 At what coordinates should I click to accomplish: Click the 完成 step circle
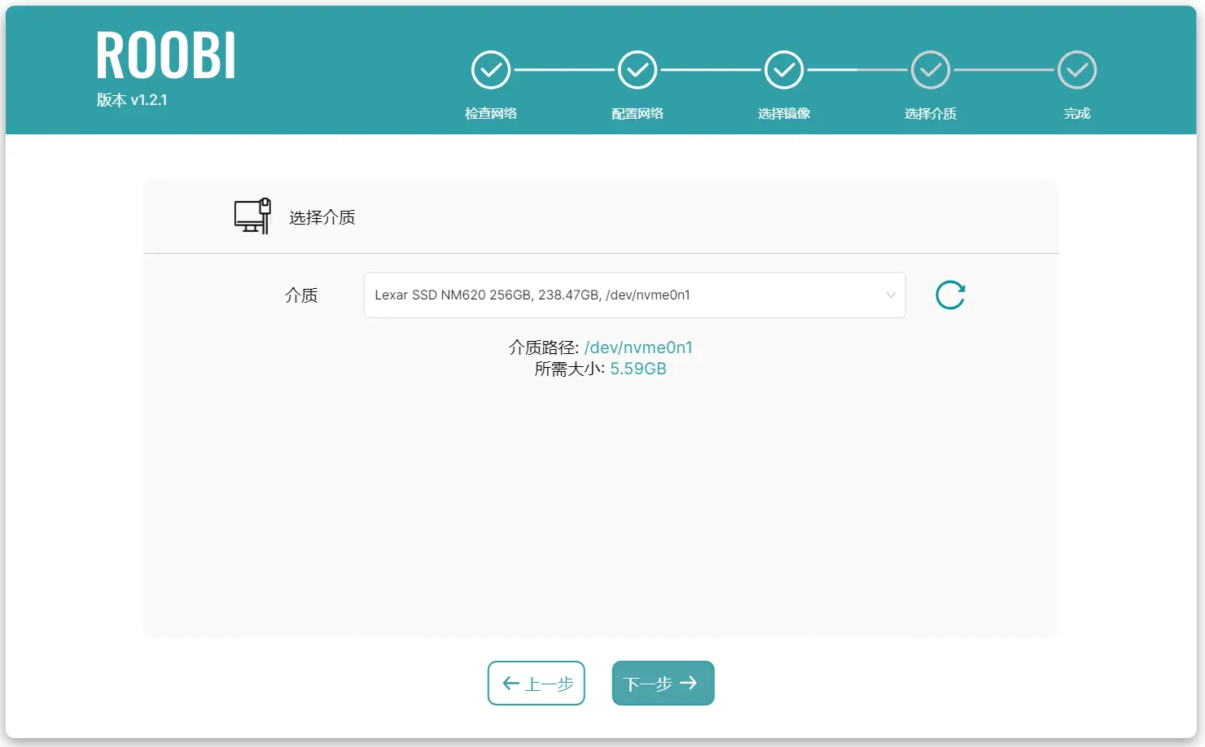click(x=1077, y=71)
